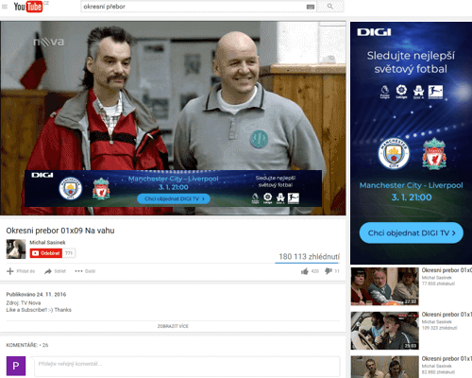Open Michal Sasinek channel avatar

16,249
